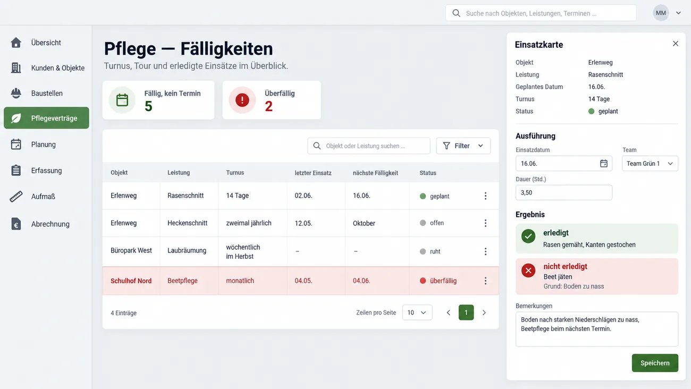Navigate to Baustellen in the sidebar
Viewport: 691px width, 389px height.
(x=46, y=93)
